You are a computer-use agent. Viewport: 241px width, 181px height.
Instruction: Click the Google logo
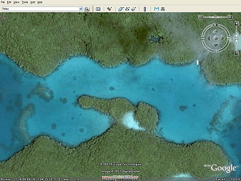coord(224,168)
